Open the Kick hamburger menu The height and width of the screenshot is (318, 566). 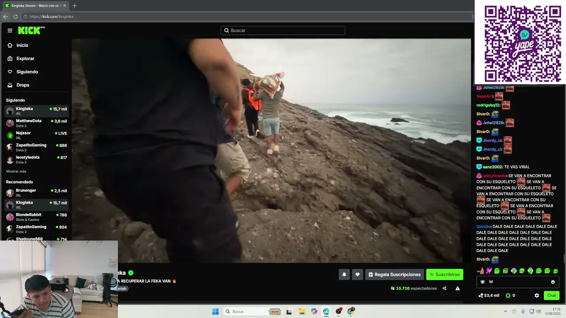coord(10,30)
